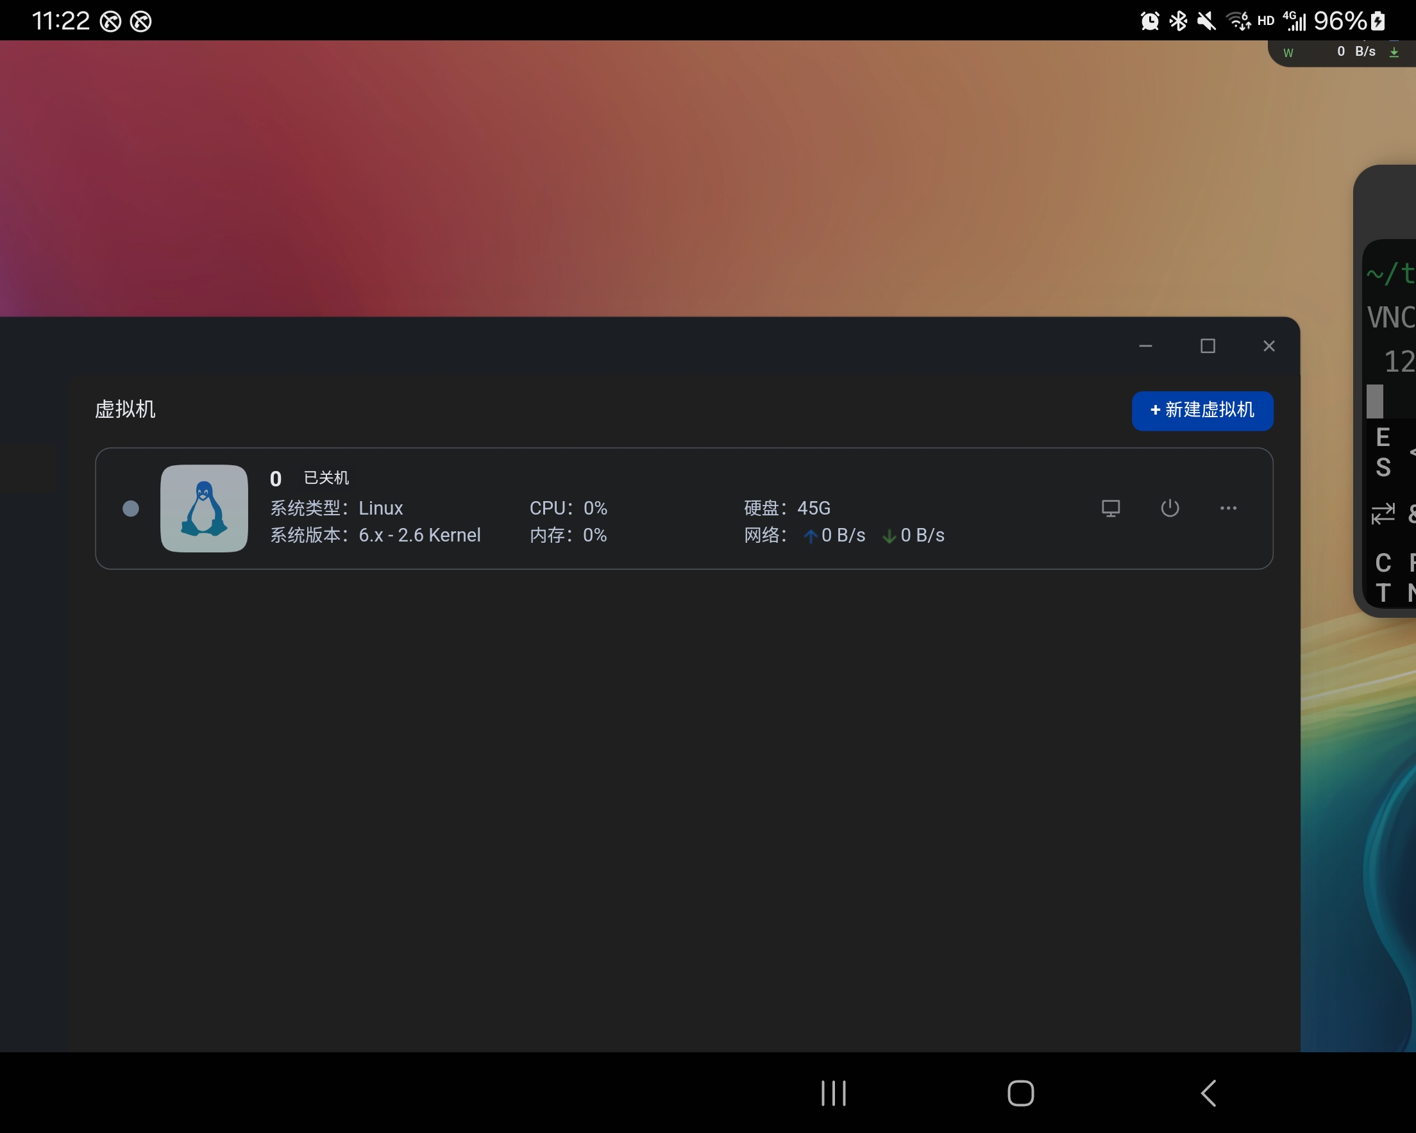Click the VM name "0" label
The height and width of the screenshot is (1133, 1416).
[276, 479]
